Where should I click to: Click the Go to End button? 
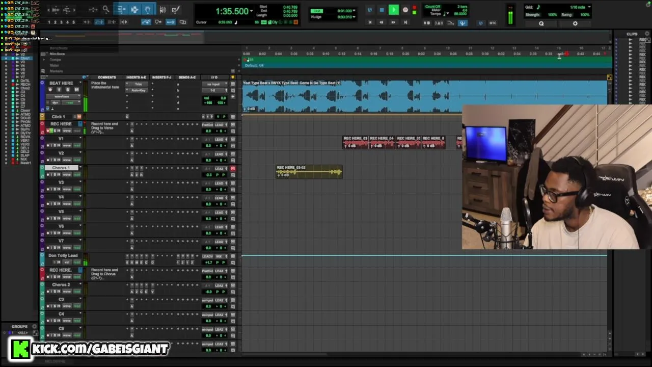tap(405, 22)
